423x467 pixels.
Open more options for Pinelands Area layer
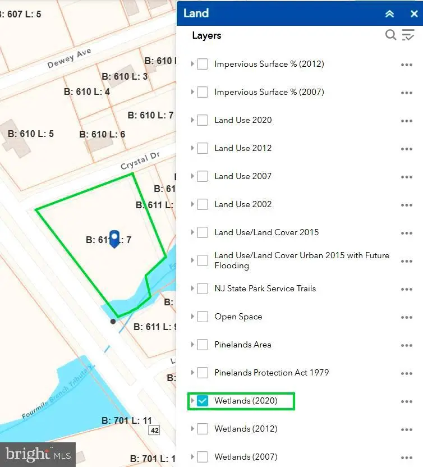point(407,345)
